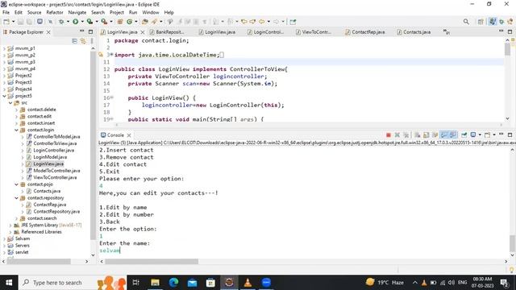Viewport: 516px width, 290px height.
Task: Click the New file toolbar icon
Action: click(x=6, y=22)
